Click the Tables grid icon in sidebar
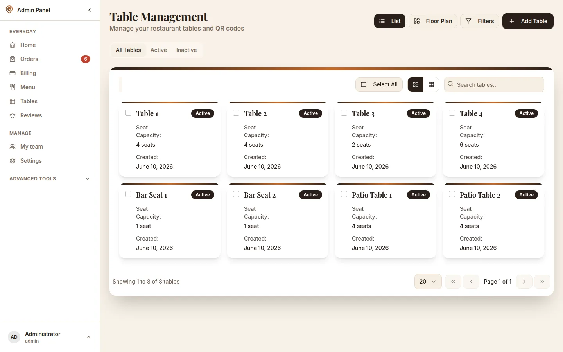The width and height of the screenshot is (563, 352). 13,101
